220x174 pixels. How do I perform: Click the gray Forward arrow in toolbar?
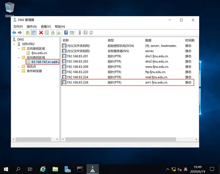[x=20, y=33]
